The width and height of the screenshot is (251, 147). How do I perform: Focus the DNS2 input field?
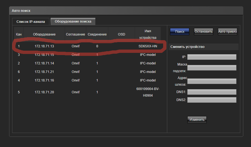(212, 100)
